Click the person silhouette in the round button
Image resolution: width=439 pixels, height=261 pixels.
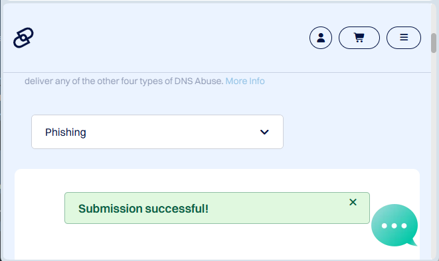pos(321,38)
